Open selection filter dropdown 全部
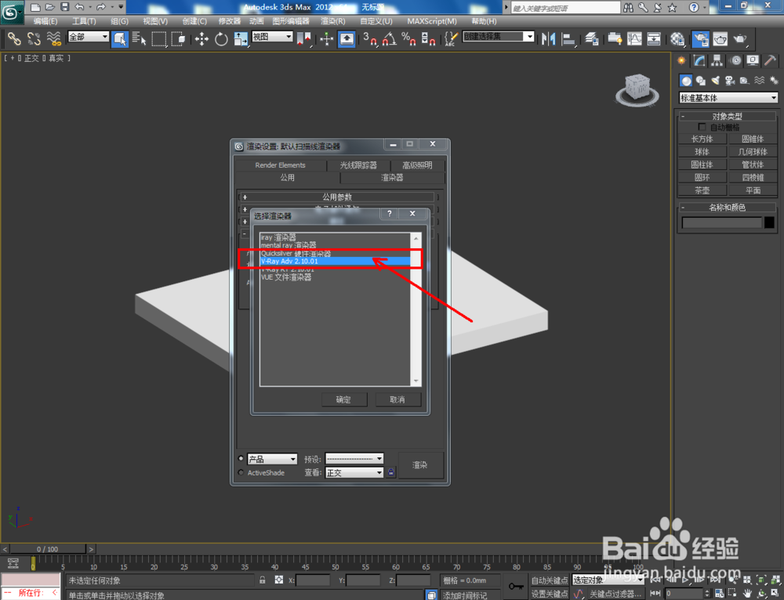The width and height of the screenshot is (784, 600). (x=88, y=37)
